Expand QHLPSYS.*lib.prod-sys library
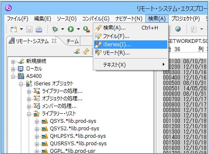This screenshot has height=154, width=209. point(37,137)
